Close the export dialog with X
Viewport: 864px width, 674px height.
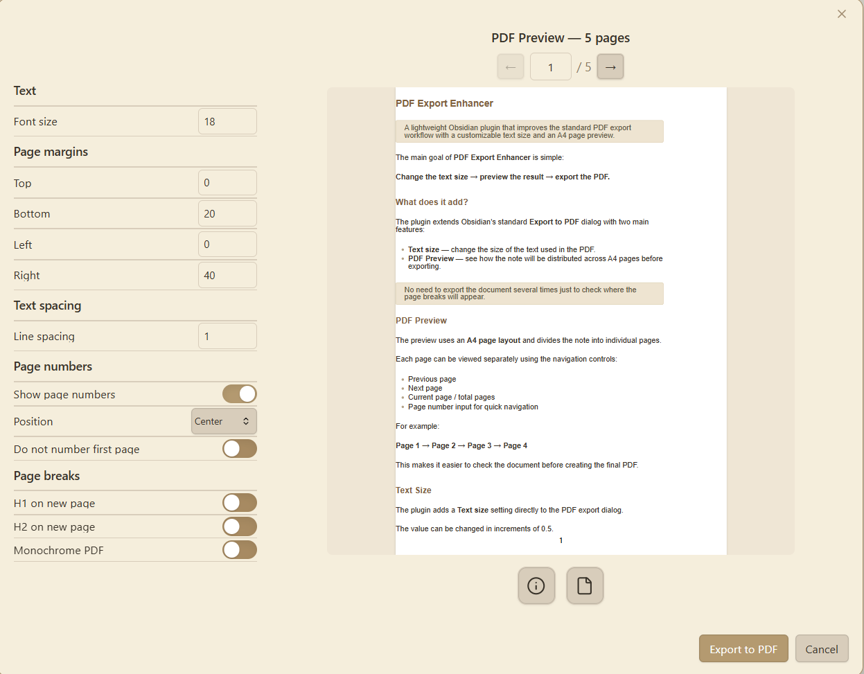pos(842,14)
